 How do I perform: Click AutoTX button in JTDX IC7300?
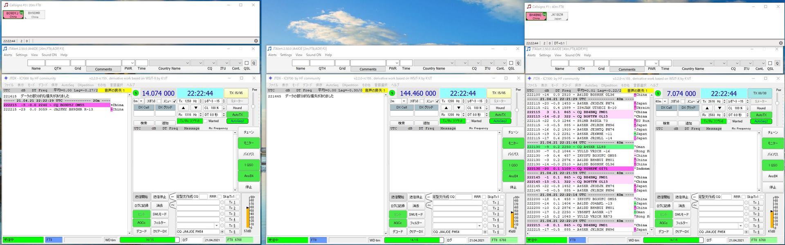(761, 115)
